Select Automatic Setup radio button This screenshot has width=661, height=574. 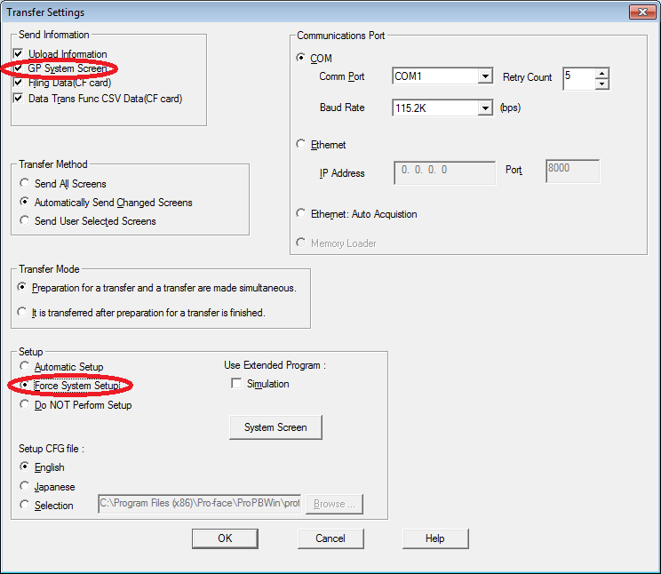coord(25,367)
